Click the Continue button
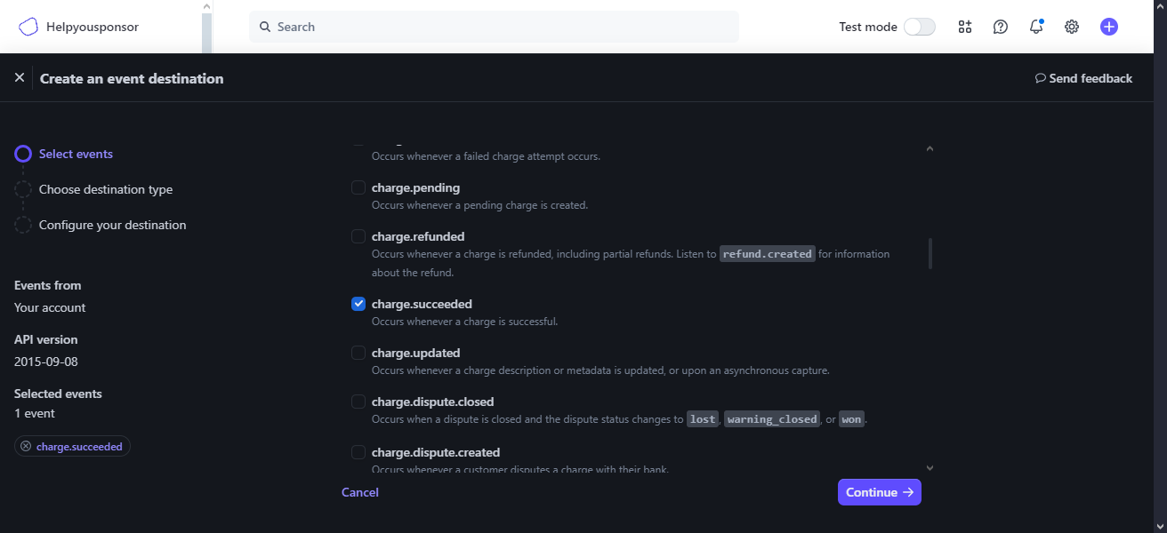This screenshot has width=1167, height=533. tap(880, 492)
